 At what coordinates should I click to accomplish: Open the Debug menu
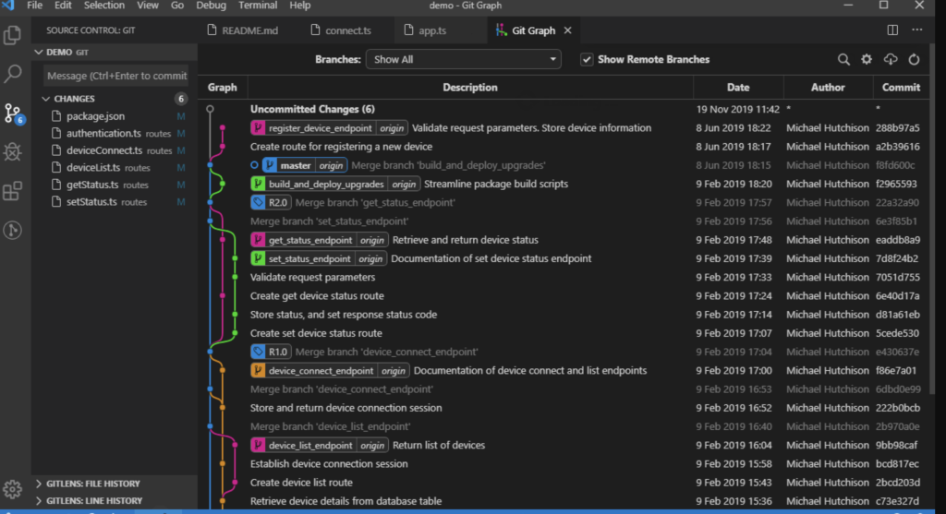[212, 6]
